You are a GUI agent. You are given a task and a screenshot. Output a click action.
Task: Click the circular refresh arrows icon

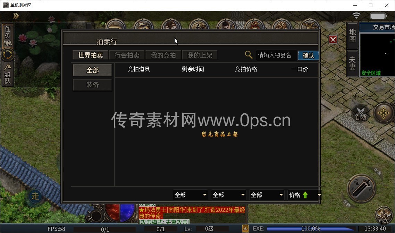tap(7, 55)
